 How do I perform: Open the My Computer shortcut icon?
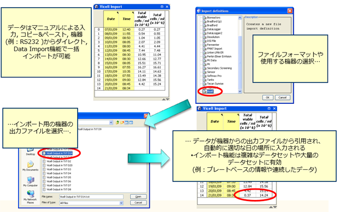click(30, 182)
